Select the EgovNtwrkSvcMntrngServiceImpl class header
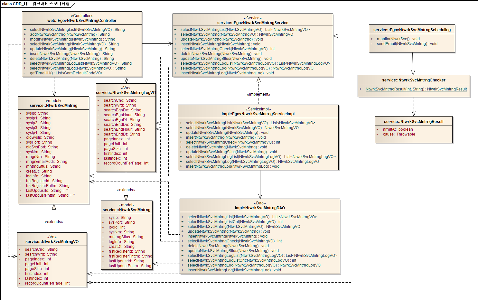 (258, 114)
